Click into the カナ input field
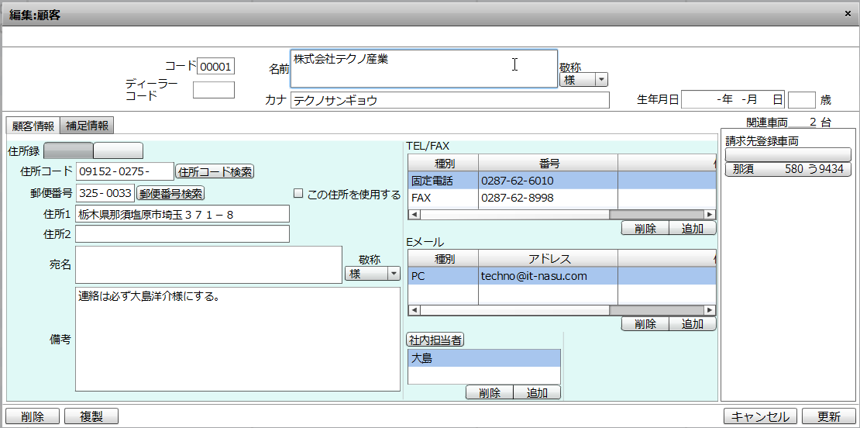The width and height of the screenshot is (860, 428). 449,100
